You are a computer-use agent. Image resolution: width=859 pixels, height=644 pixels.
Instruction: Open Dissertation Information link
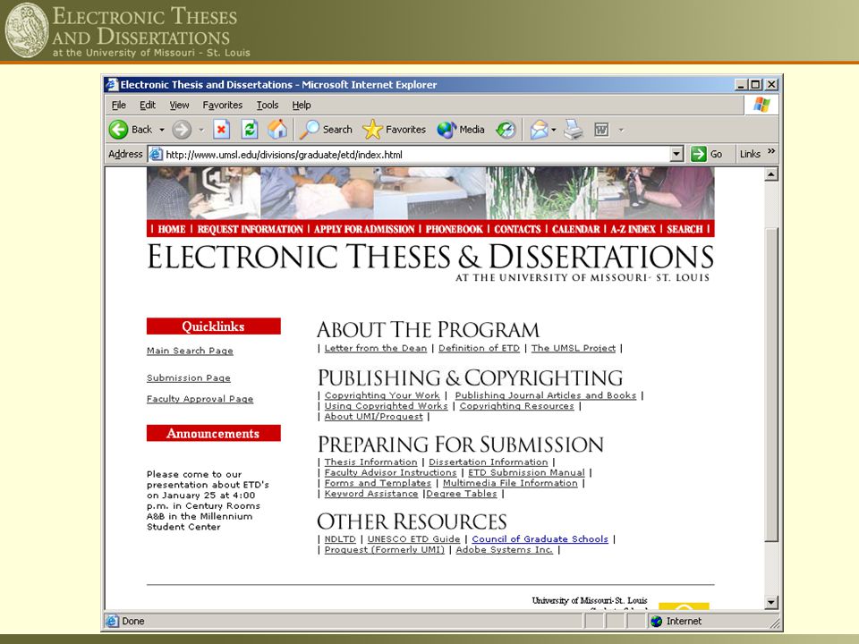coord(489,462)
